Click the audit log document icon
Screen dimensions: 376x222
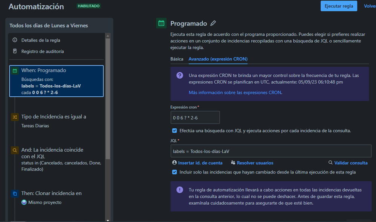(x=15, y=51)
